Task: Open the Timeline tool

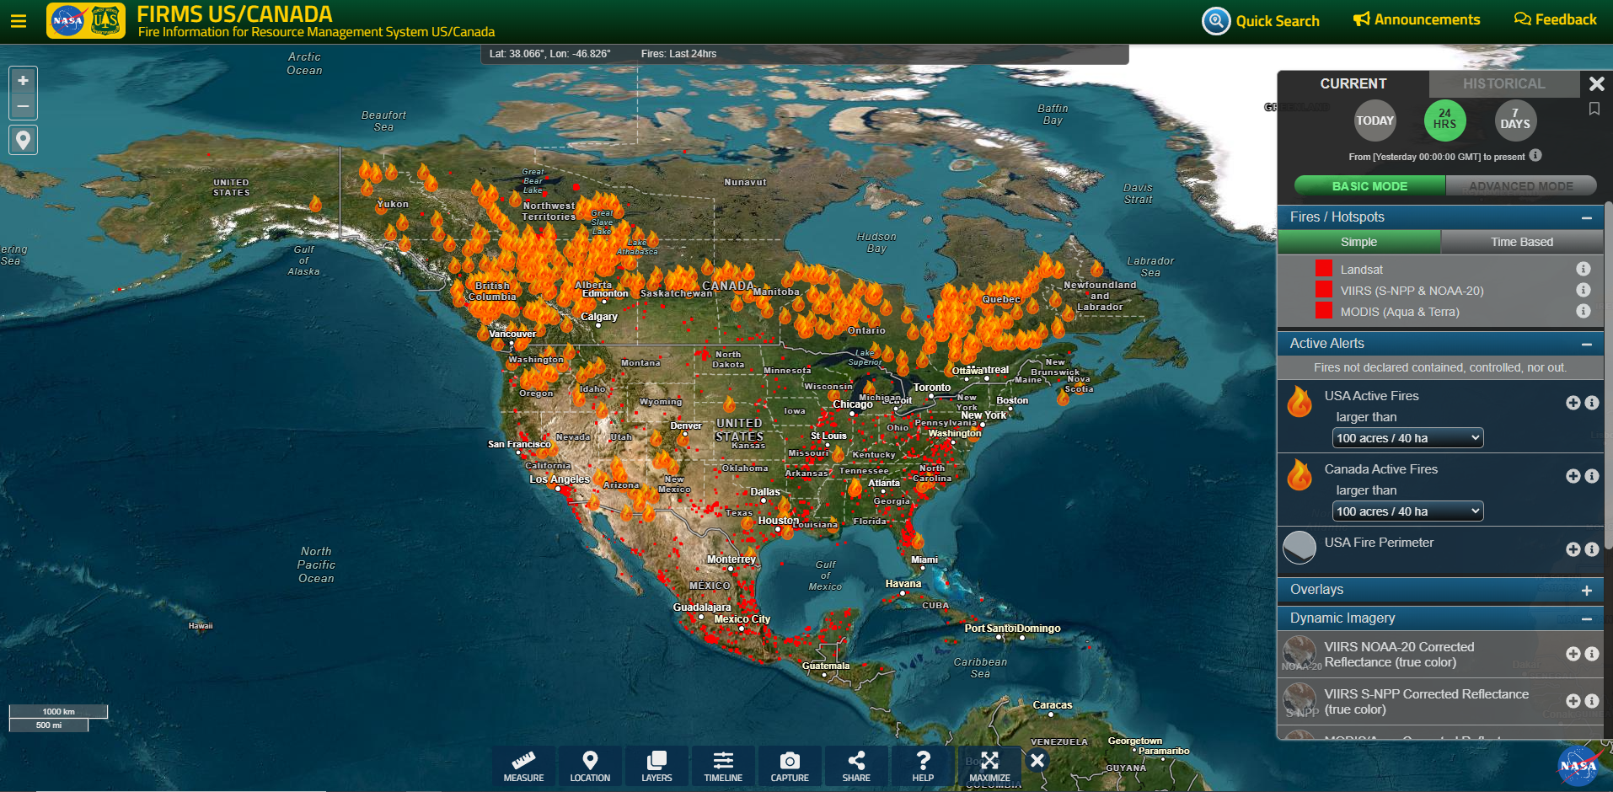Action: tap(723, 766)
